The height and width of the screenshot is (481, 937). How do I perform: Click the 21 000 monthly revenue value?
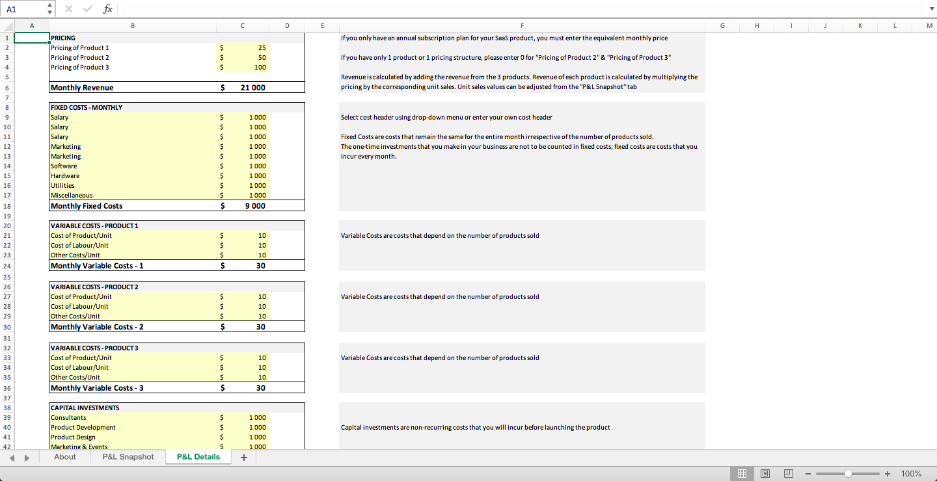pos(242,88)
